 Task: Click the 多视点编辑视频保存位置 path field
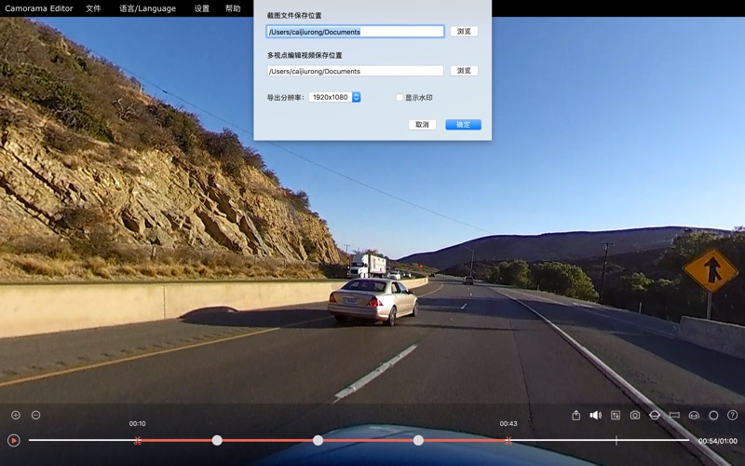[x=356, y=71]
